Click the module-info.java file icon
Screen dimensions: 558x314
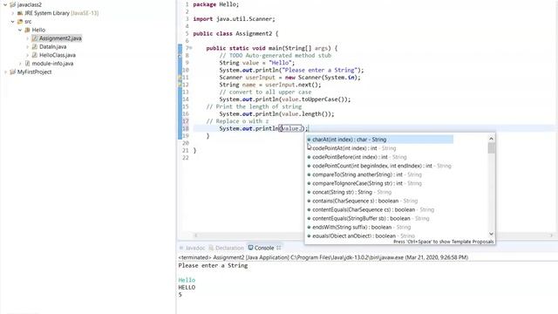[x=27, y=64]
